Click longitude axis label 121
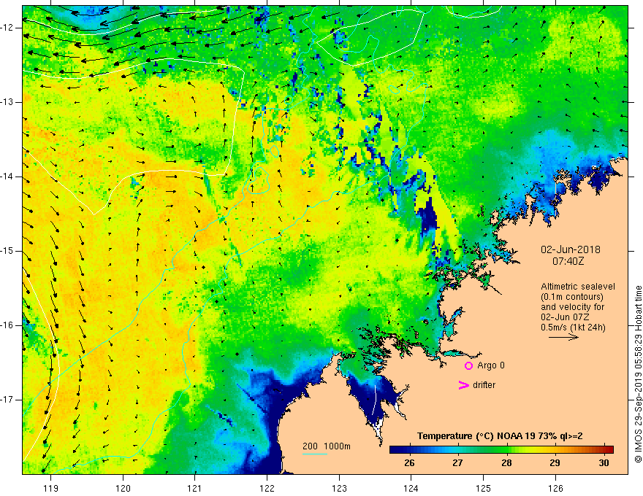Image resolution: width=643 pixels, height=496 pixels. click(x=195, y=488)
